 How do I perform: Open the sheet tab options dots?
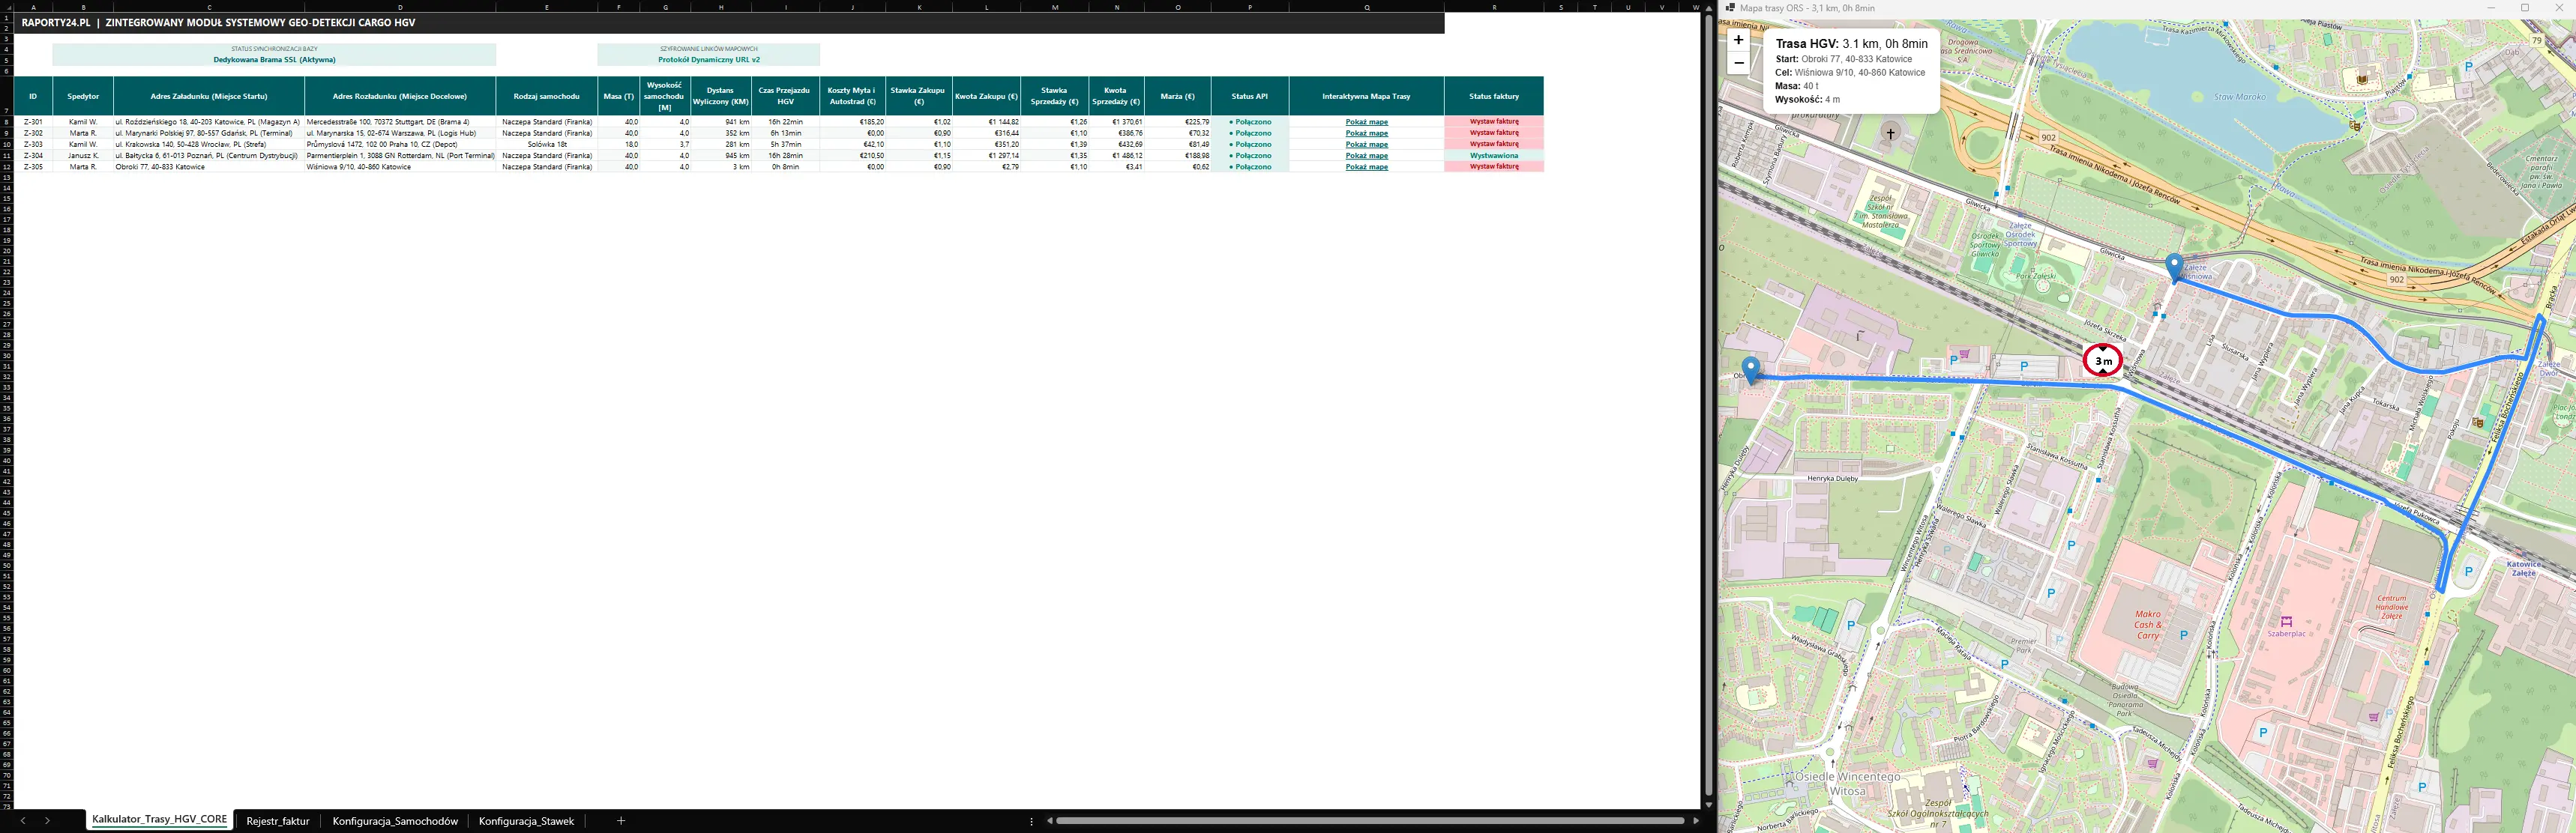[1031, 821]
